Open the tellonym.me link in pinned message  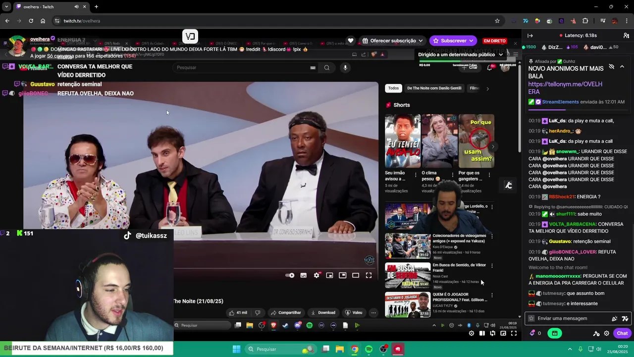pyautogui.click(x=565, y=88)
